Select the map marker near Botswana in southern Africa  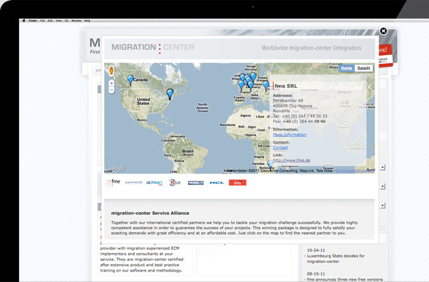coord(270,164)
